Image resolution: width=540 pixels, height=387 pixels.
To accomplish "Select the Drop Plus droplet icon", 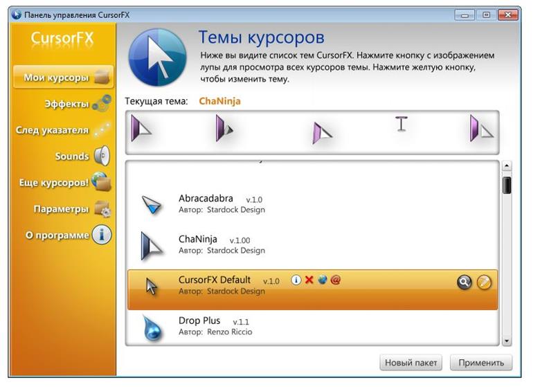I will coord(152,328).
